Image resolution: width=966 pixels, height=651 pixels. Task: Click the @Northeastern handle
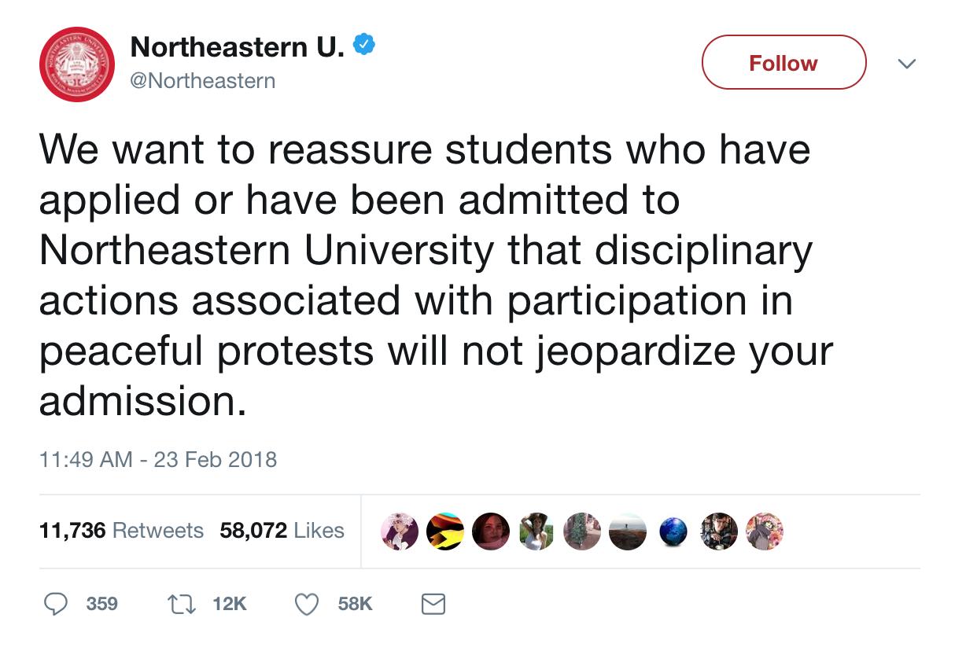pos(203,81)
